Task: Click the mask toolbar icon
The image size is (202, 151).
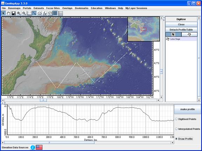Action: [50, 13]
